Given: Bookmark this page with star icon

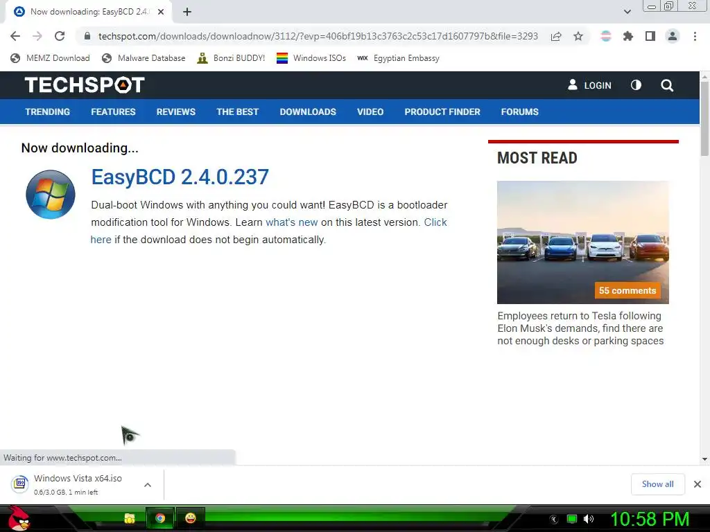Looking at the screenshot, I should click(x=578, y=36).
